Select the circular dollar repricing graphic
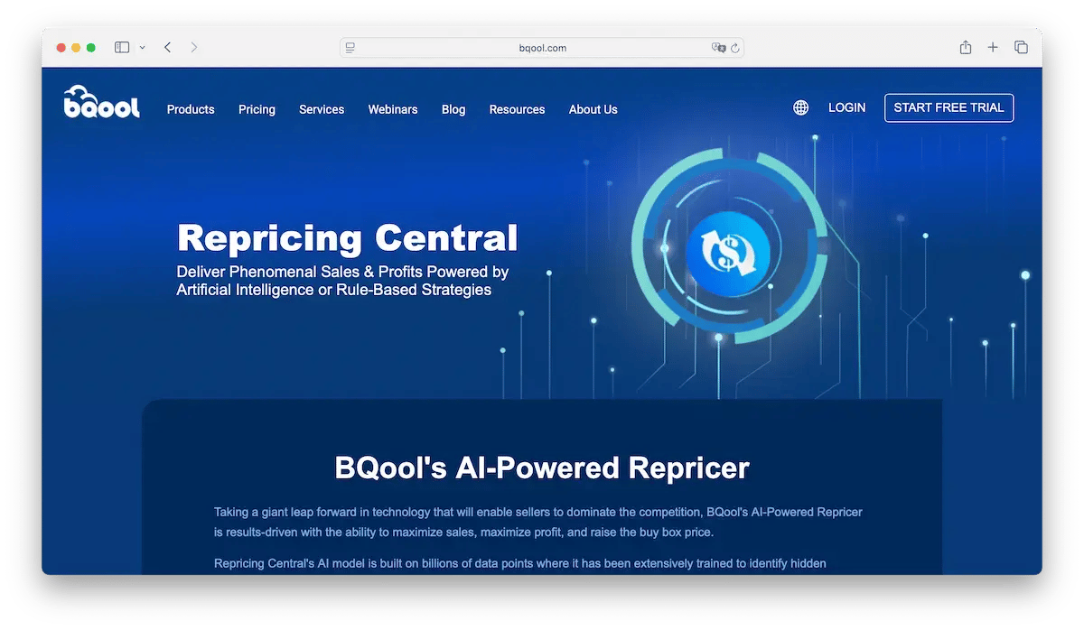 click(x=728, y=250)
